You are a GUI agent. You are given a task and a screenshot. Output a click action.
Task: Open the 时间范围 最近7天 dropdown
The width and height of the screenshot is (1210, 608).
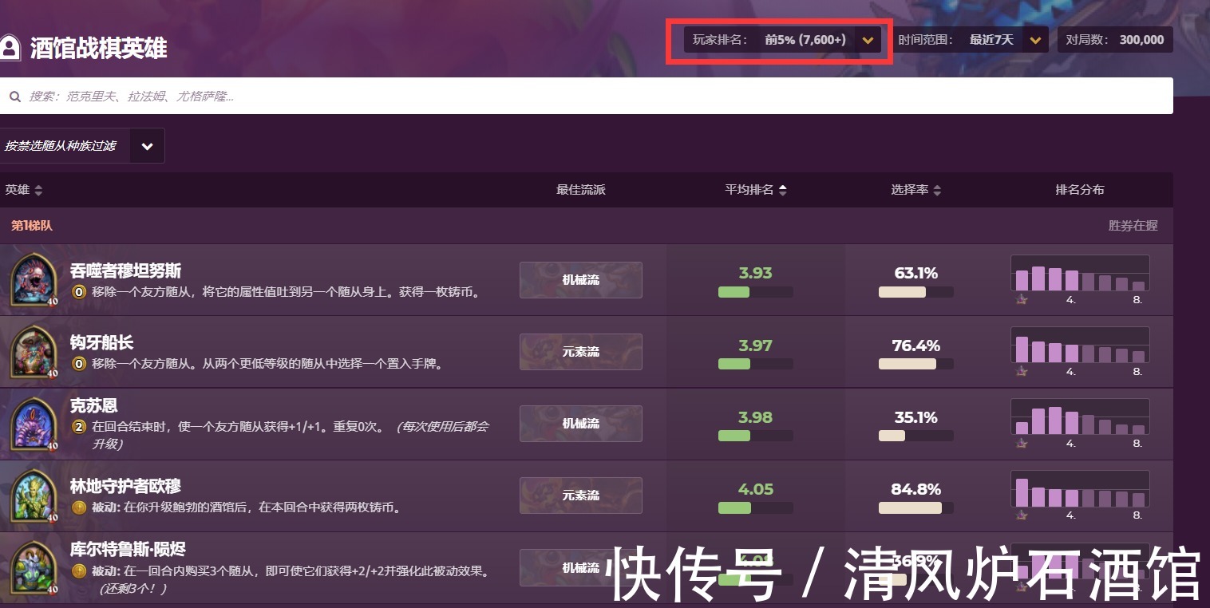(970, 40)
